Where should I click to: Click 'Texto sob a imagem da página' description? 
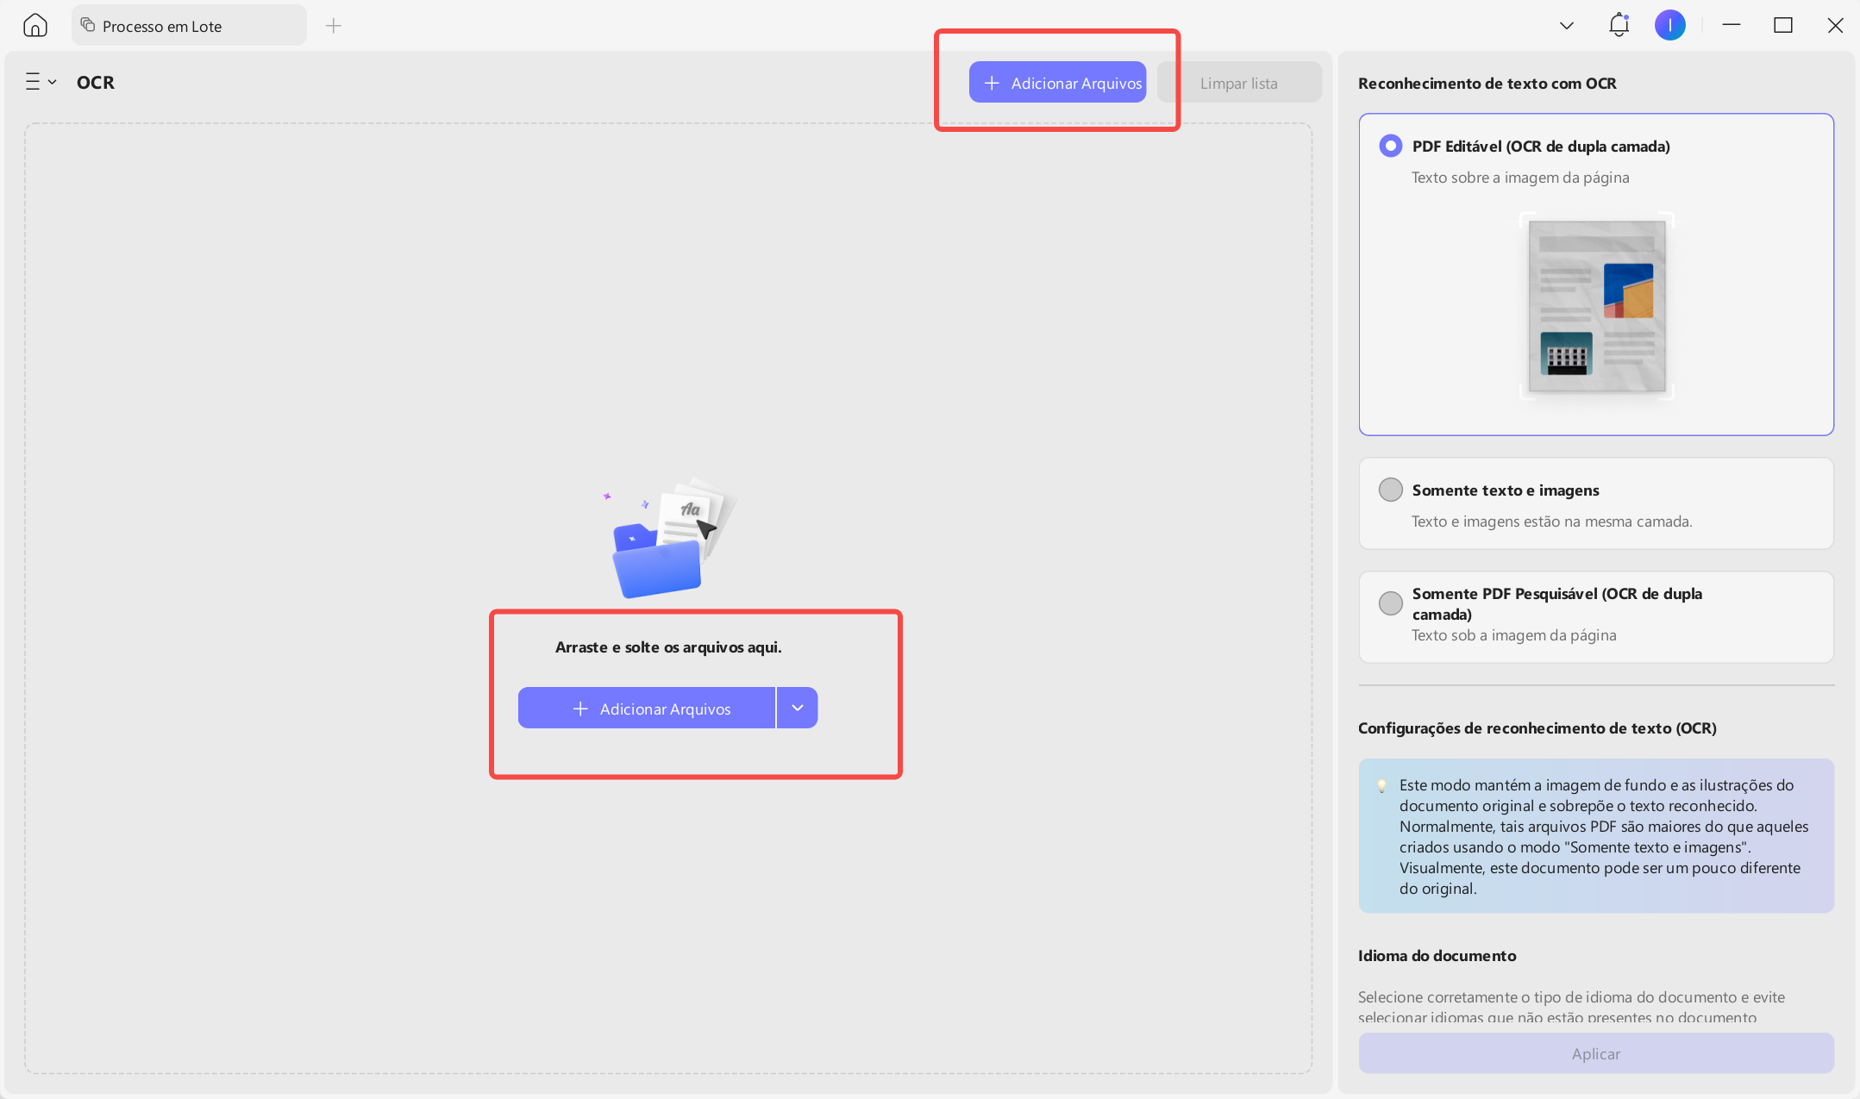click(1513, 635)
